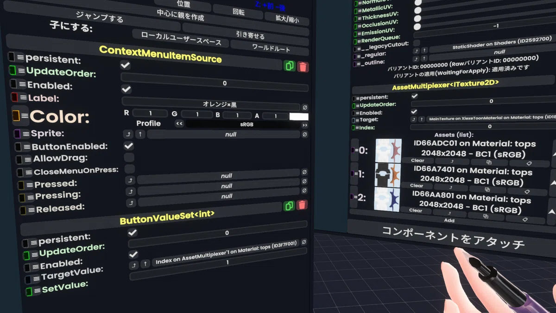The height and width of the screenshot is (313, 556).
Task: Clear the Sprite reference with its null icon
Action: pyautogui.click(x=305, y=134)
